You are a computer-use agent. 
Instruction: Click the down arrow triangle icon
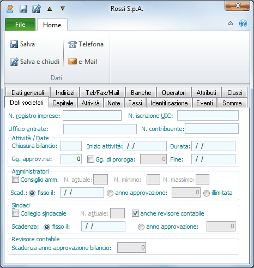click(x=63, y=9)
